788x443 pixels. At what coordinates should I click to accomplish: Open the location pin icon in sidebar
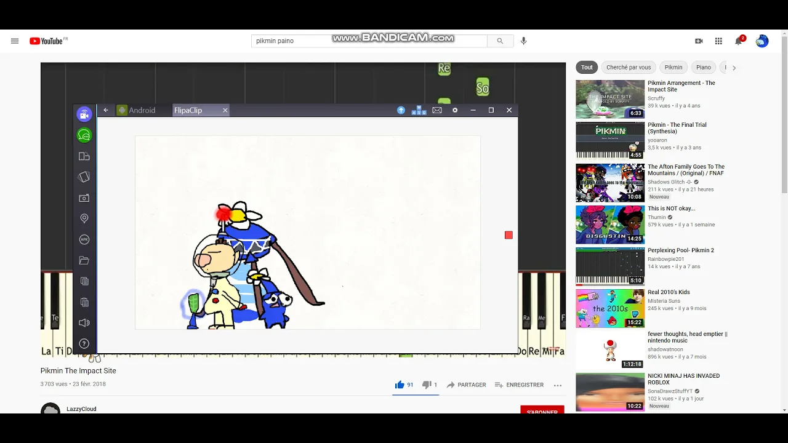pyautogui.click(x=84, y=218)
